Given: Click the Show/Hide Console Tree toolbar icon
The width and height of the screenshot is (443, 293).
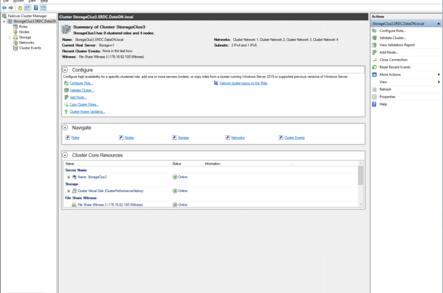Looking at the screenshot, I should [x=27, y=8].
